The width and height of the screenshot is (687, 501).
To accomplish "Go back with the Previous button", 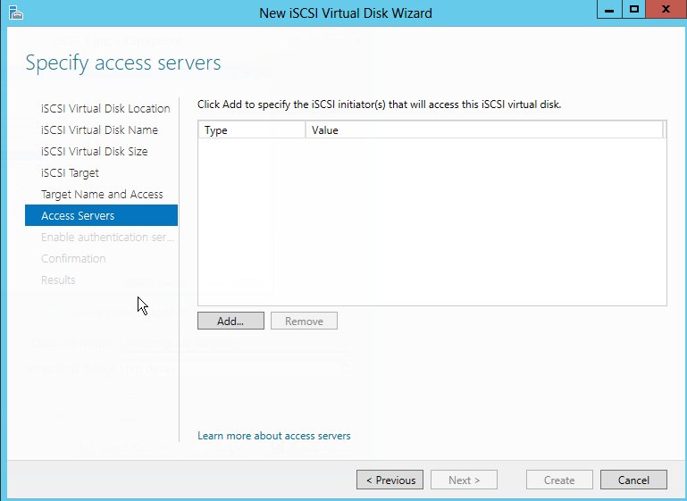I will point(390,480).
